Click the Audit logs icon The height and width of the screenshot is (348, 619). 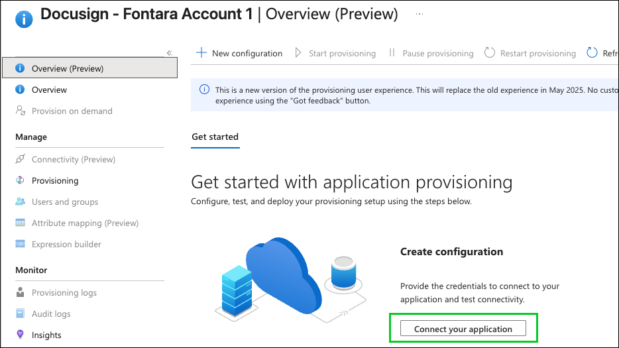20,314
